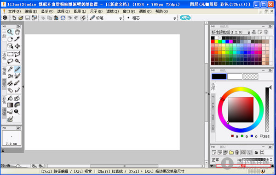
Task: Select the Lasso selection tool
Action: click(10, 61)
